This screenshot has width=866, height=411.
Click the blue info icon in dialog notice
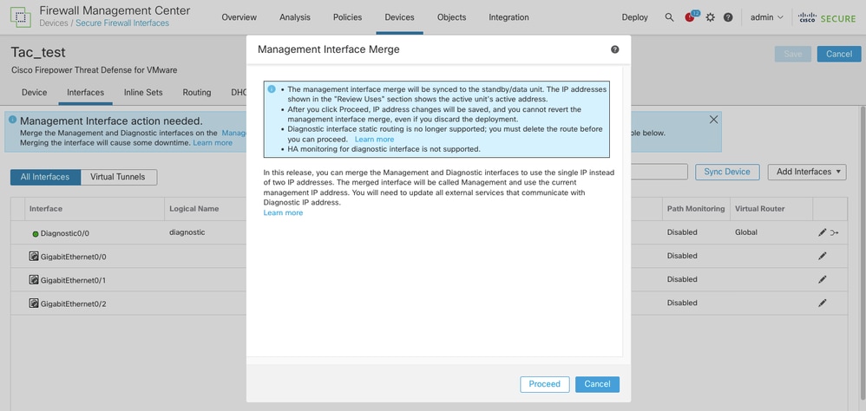pyautogui.click(x=272, y=88)
